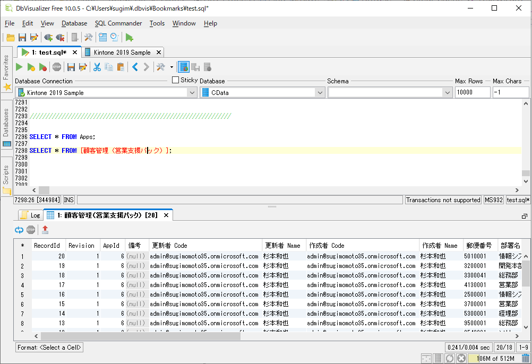Execute the SQL with green play button
This screenshot has height=364, width=532.
coord(19,67)
